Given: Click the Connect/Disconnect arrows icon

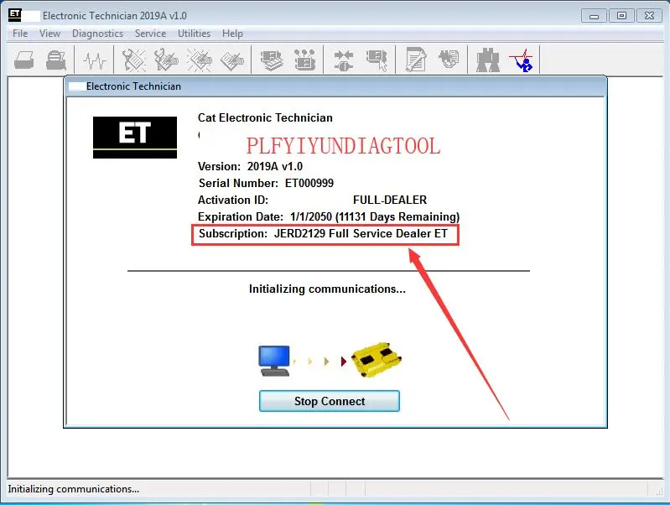Looking at the screenshot, I should click(344, 60).
